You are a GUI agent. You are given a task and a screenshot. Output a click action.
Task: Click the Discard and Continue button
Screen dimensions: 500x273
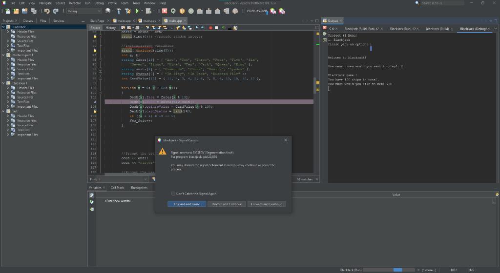pyautogui.click(x=227, y=204)
